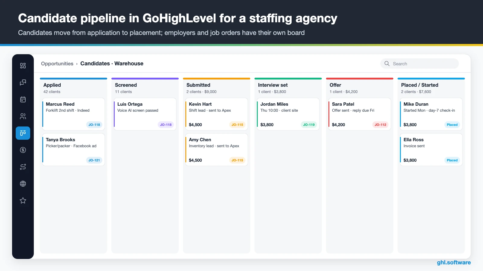Select the Screened column header
Image resolution: width=483 pixels, height=271 pixels.
tap(126, 85)
